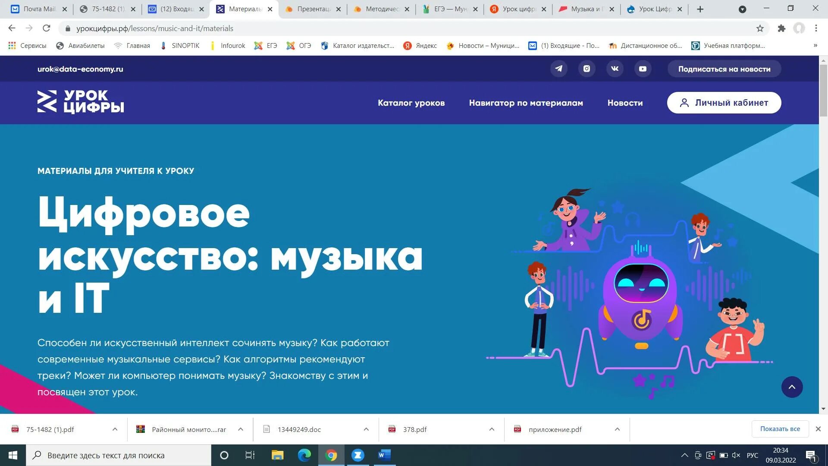The image size is (828, 466).
Task: Open the YouTube icon in the site header
Action: (643, 69)
